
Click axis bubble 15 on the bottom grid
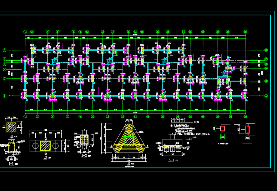click(123, 117)
